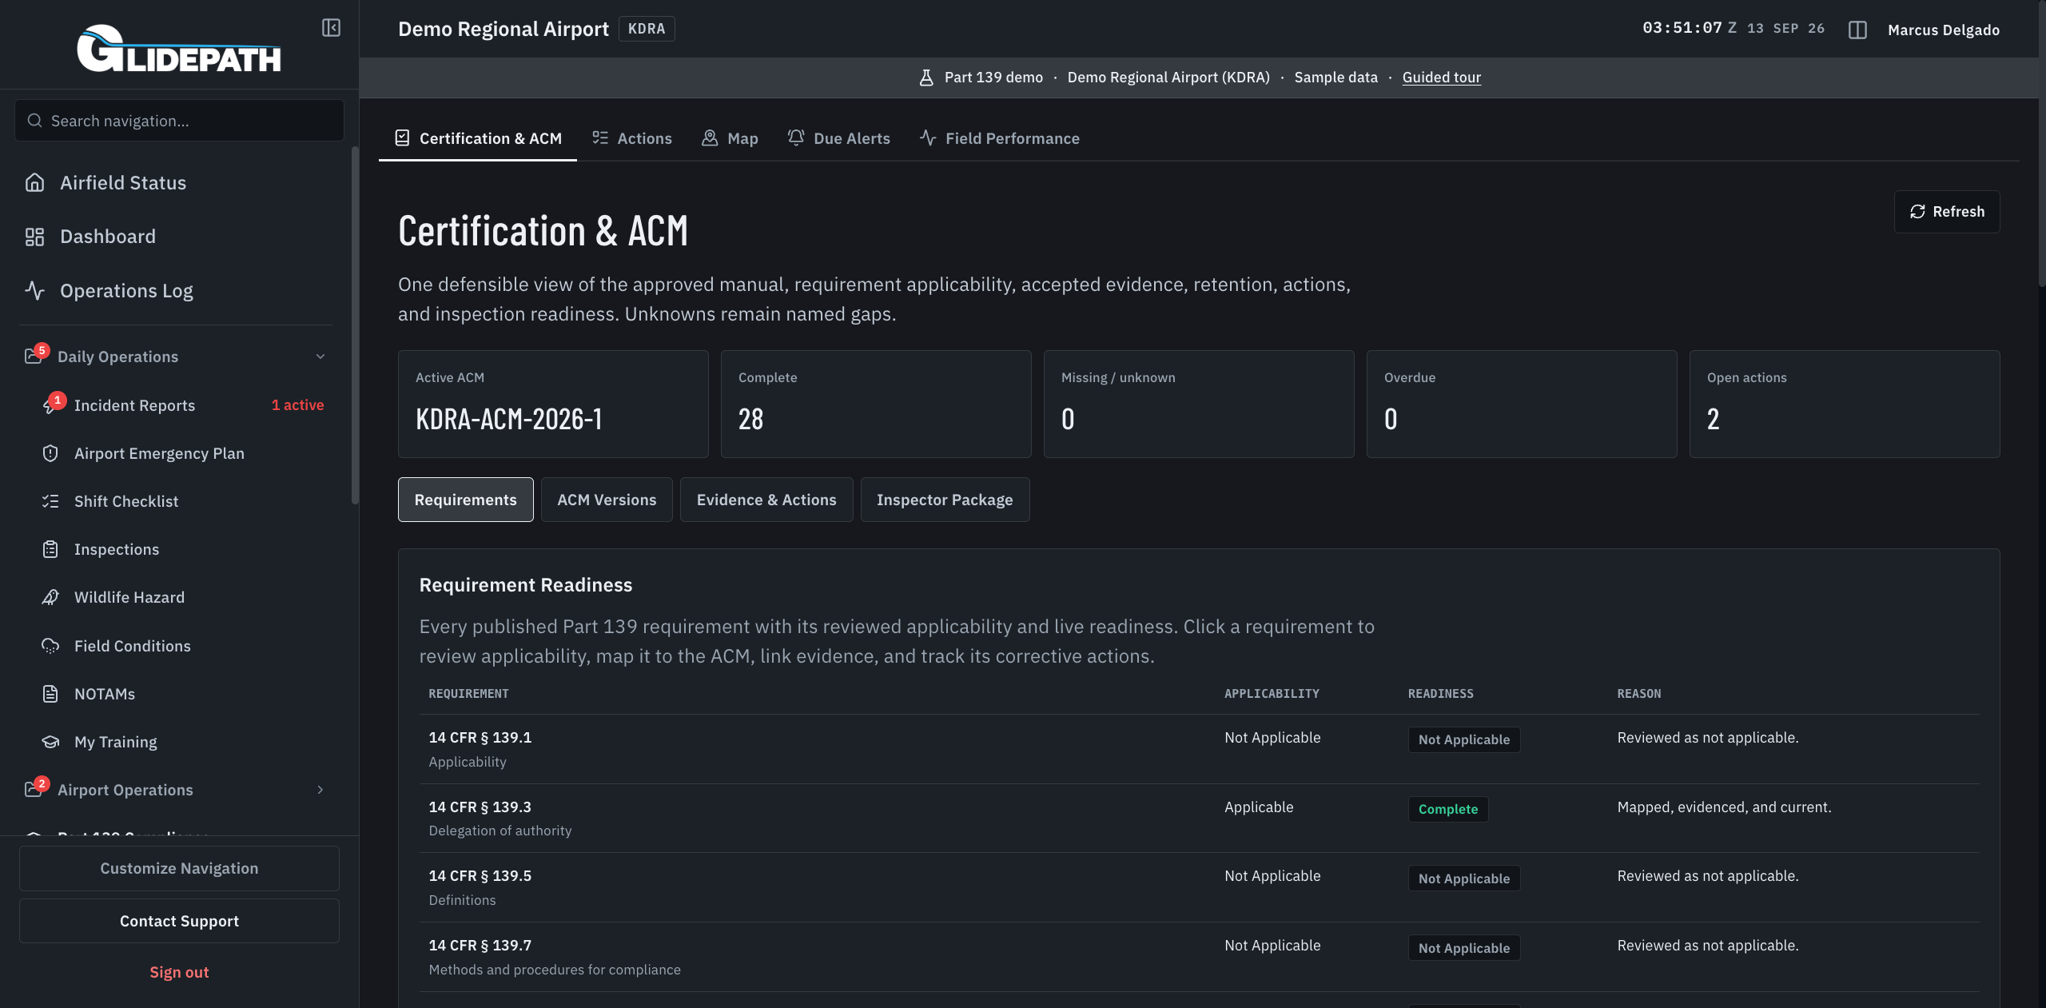Click the Complete 28 summary card
Screen dimensions: 2046x1008
[x=876, y=404]
